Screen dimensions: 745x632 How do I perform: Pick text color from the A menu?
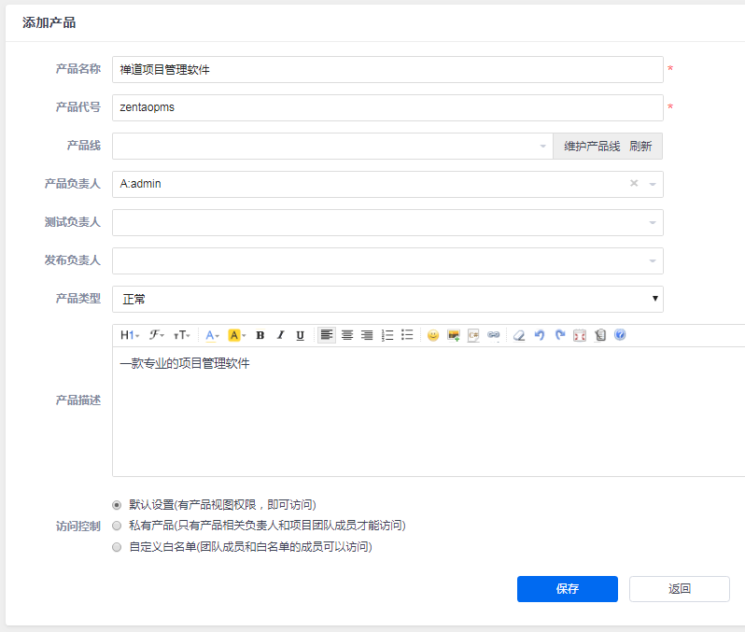pos(212,335)
